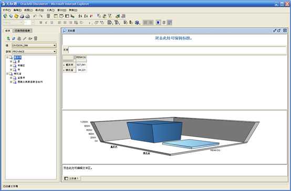Open the 文件(F) file menu
Screen dimensions: 291x191
point(7,10)
